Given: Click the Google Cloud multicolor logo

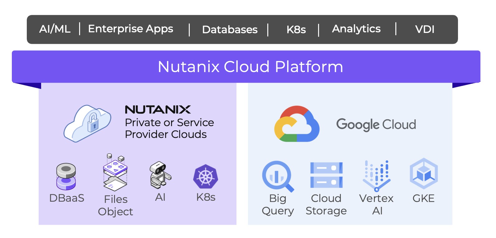Looking at the screenshot, I should click(x=297, y=124).
